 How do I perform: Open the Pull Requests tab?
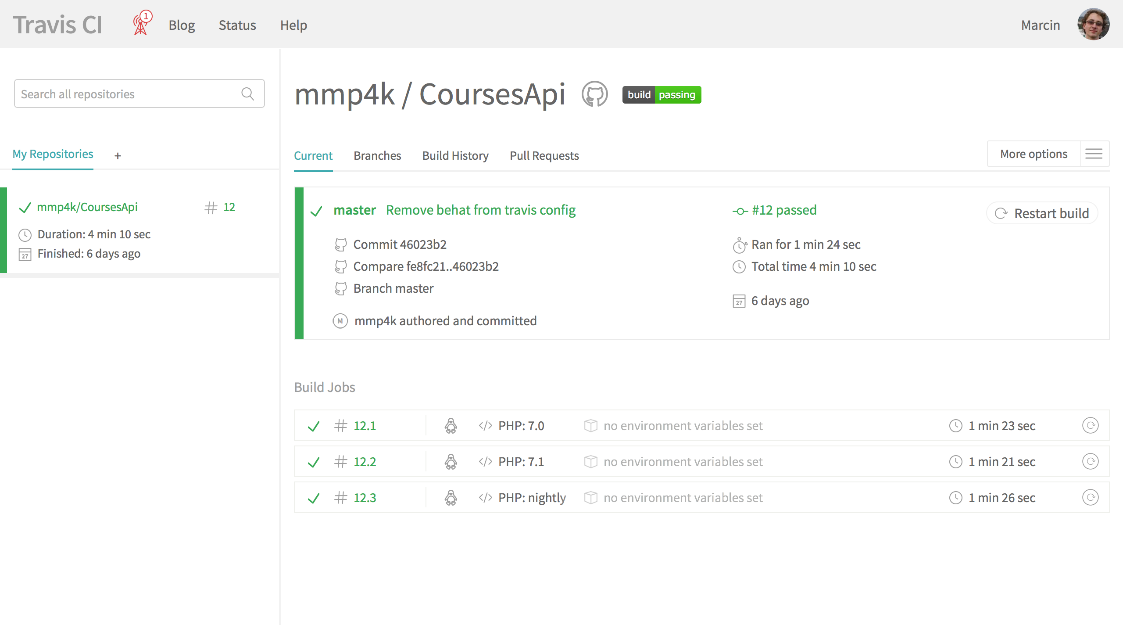544,156
